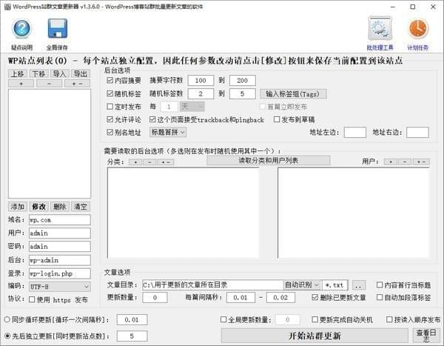Click the 修改 modify button
The width and height of the screenshot is (444, 346).
(38, 207)
